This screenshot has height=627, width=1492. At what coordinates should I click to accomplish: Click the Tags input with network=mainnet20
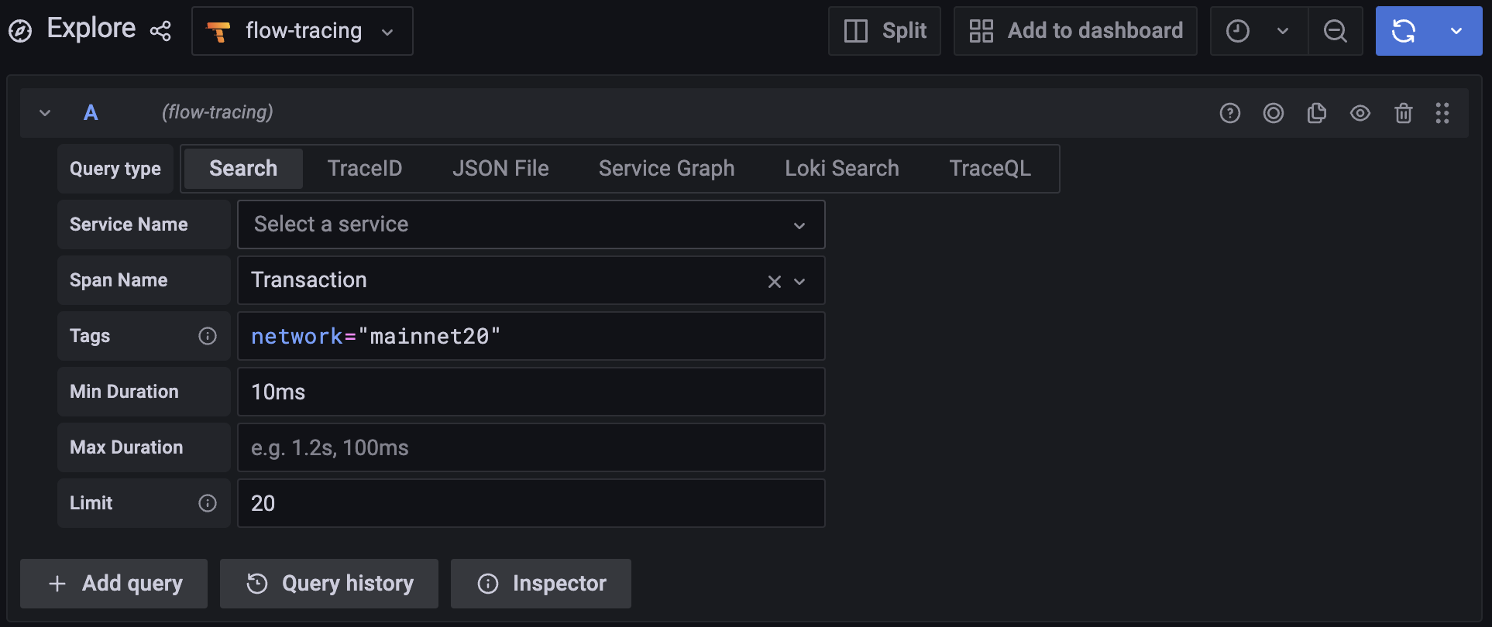point(531,336)
